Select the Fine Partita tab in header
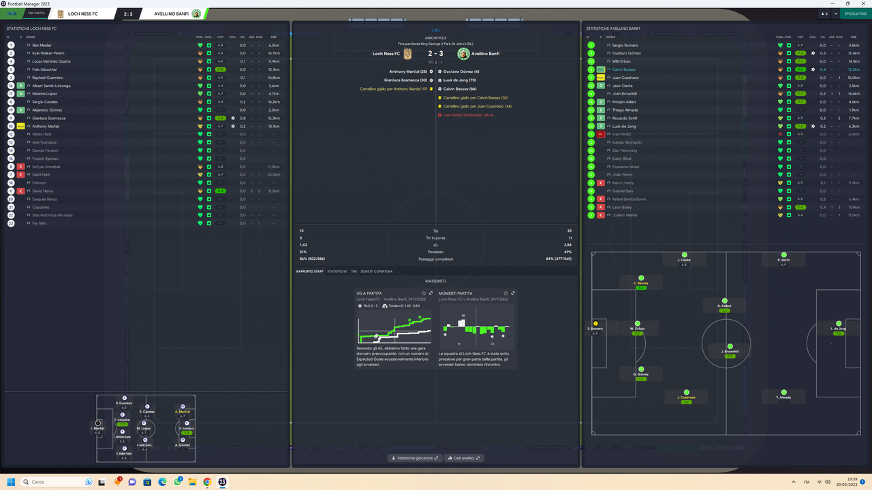The width and height of the screenshot is (872, 490). (x=36, y=14)
